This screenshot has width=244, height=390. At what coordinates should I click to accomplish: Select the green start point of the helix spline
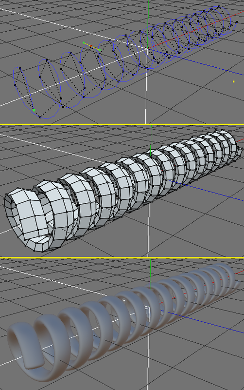click(x=34, y=110)
